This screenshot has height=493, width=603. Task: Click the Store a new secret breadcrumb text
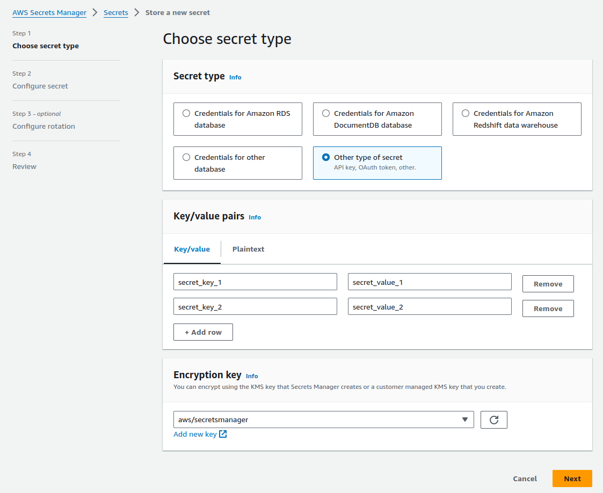[177, 13]
